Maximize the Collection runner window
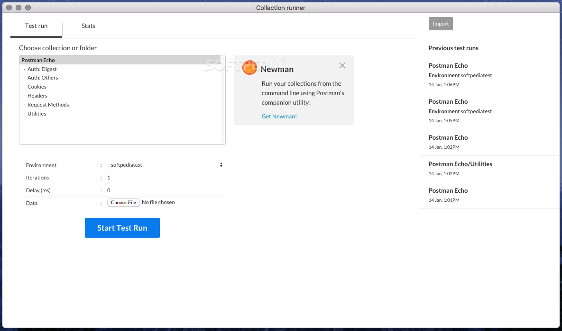 click(x=28, y=8)
